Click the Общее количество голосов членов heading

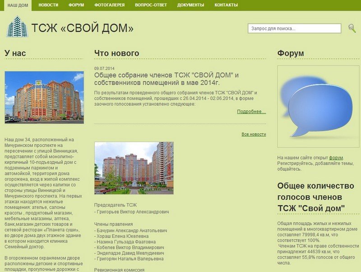pyautogui.click(x=315, y=197)
